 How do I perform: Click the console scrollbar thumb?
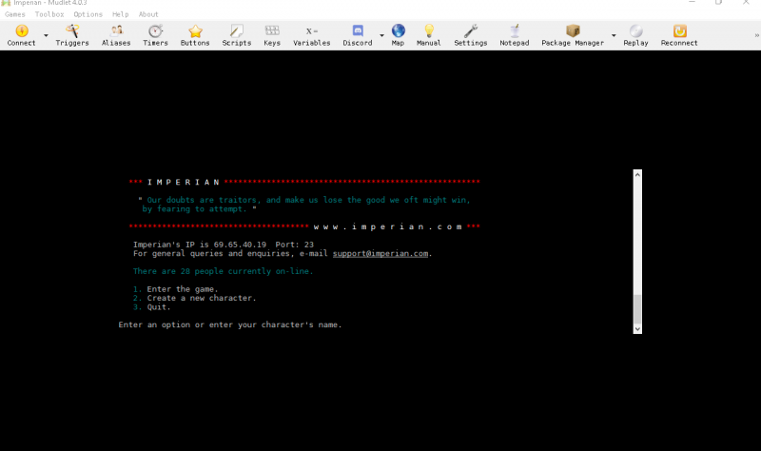click(637, 309)
